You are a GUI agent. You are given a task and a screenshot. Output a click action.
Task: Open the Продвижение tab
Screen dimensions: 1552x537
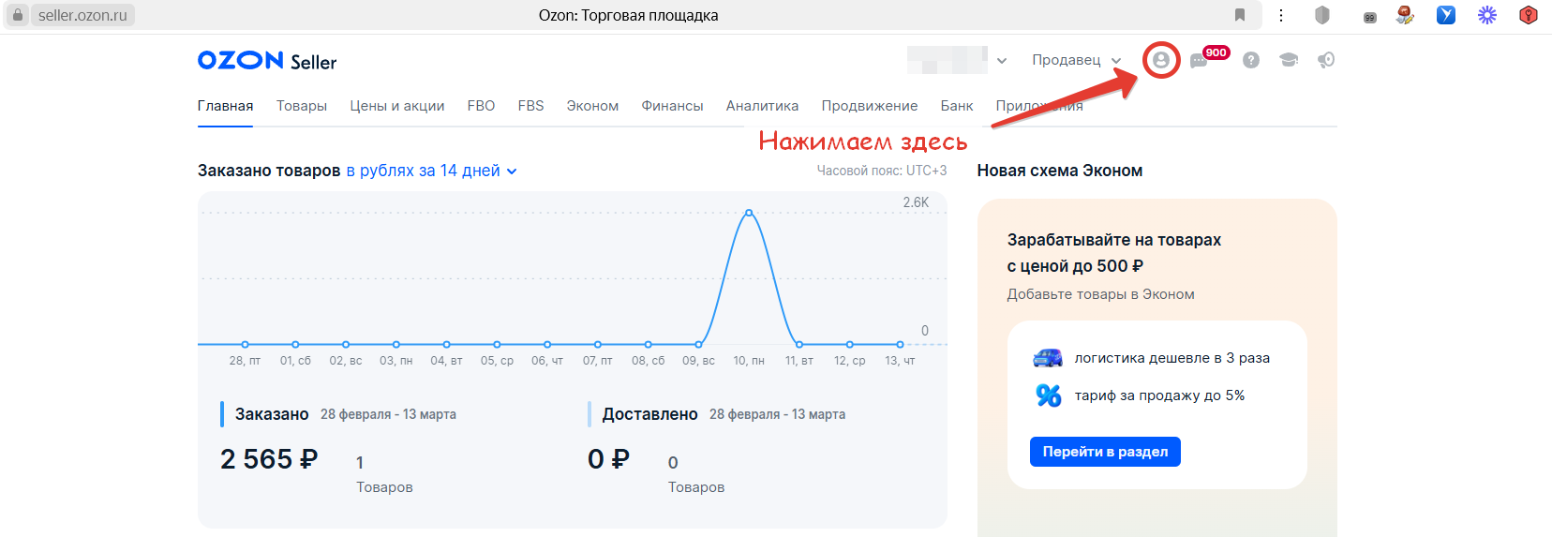tap(870, 106)
